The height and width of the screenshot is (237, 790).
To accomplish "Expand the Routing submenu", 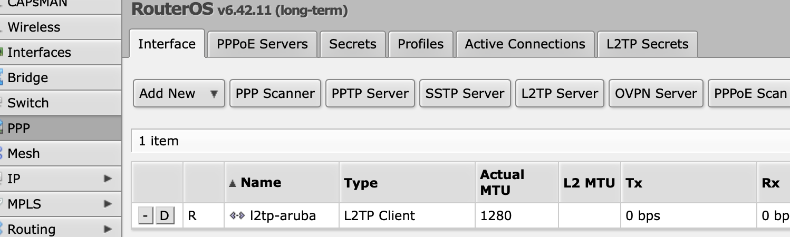I will 61,229.
